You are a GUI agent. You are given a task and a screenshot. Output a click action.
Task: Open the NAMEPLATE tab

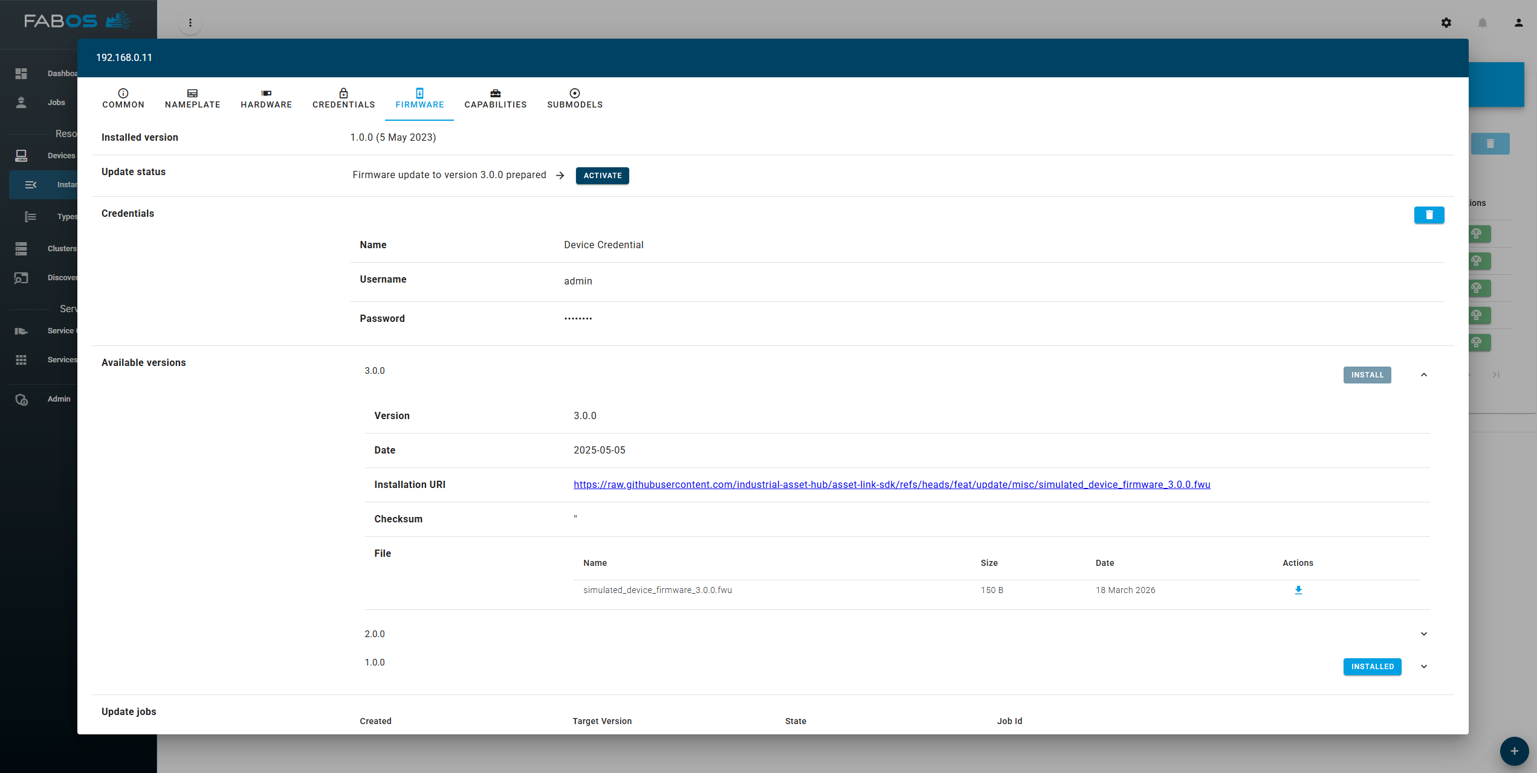pyautogui.click(x=192, y=98)
